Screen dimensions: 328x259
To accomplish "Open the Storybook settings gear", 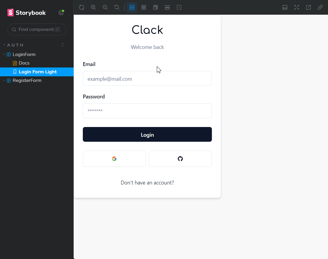I will click(61, 13).
